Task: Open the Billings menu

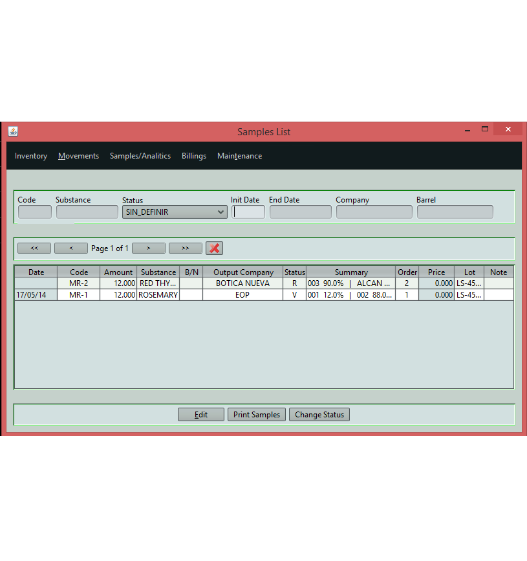Action: (194, 156)
